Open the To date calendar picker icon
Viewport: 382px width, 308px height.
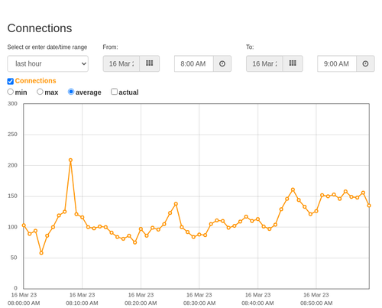pos(293,63)
